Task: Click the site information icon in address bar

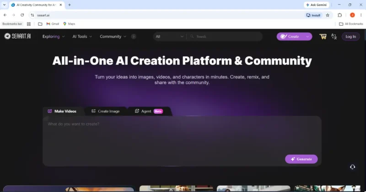Action: [x=32, y=15]
